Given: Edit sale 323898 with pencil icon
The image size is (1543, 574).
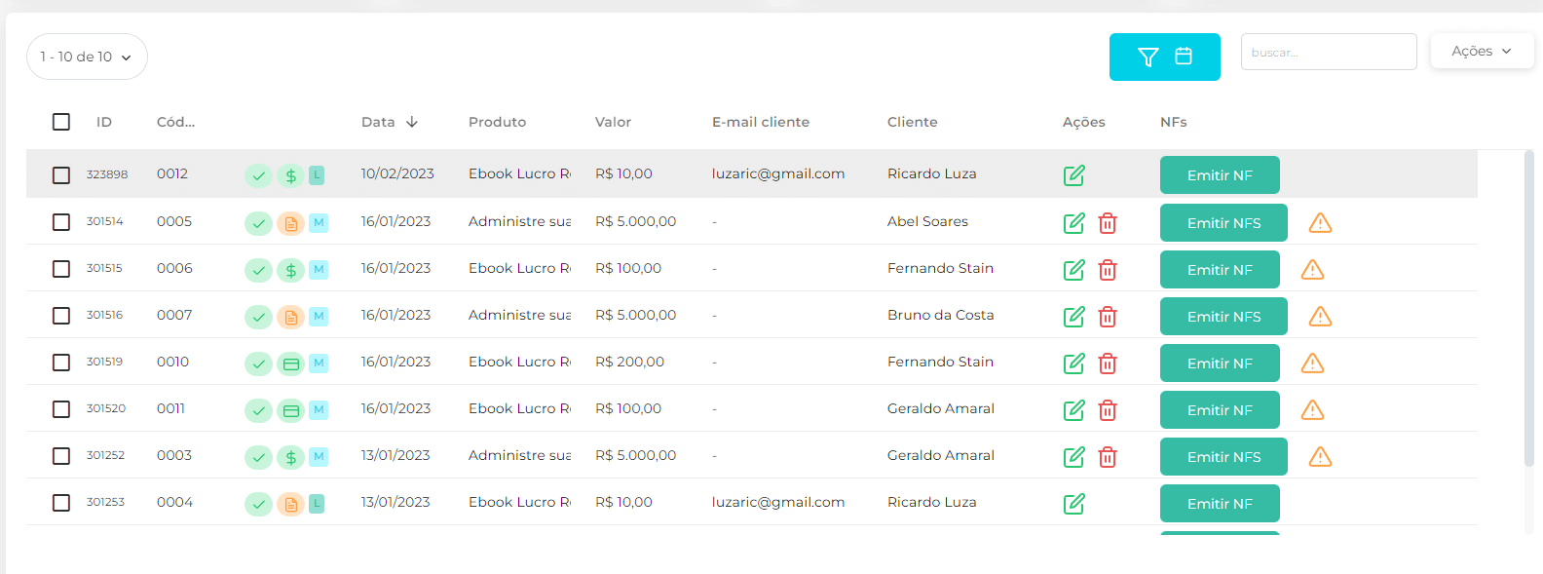Looking at the screenshot, I should pyautogui.click(x=1074, y=175).
